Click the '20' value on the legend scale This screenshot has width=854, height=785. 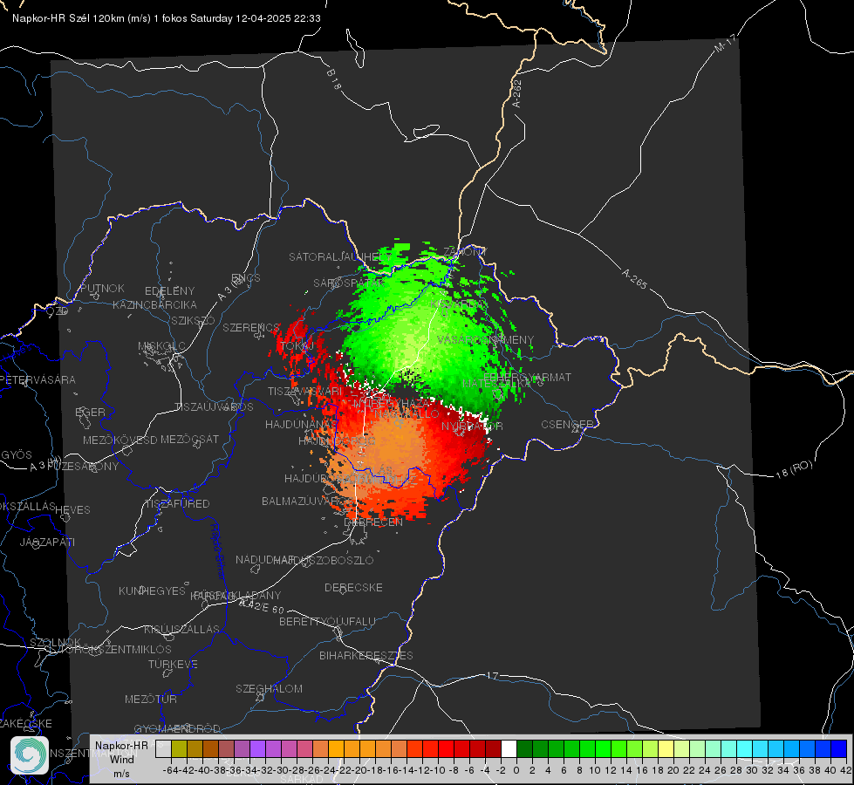coord(673,770)
